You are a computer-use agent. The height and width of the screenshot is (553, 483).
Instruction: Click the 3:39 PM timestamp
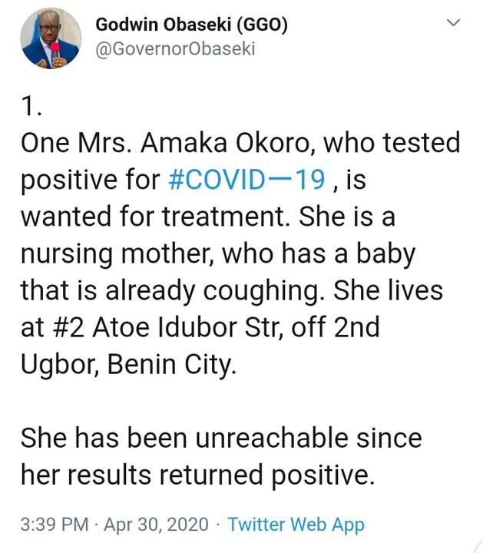click(56, 525)
